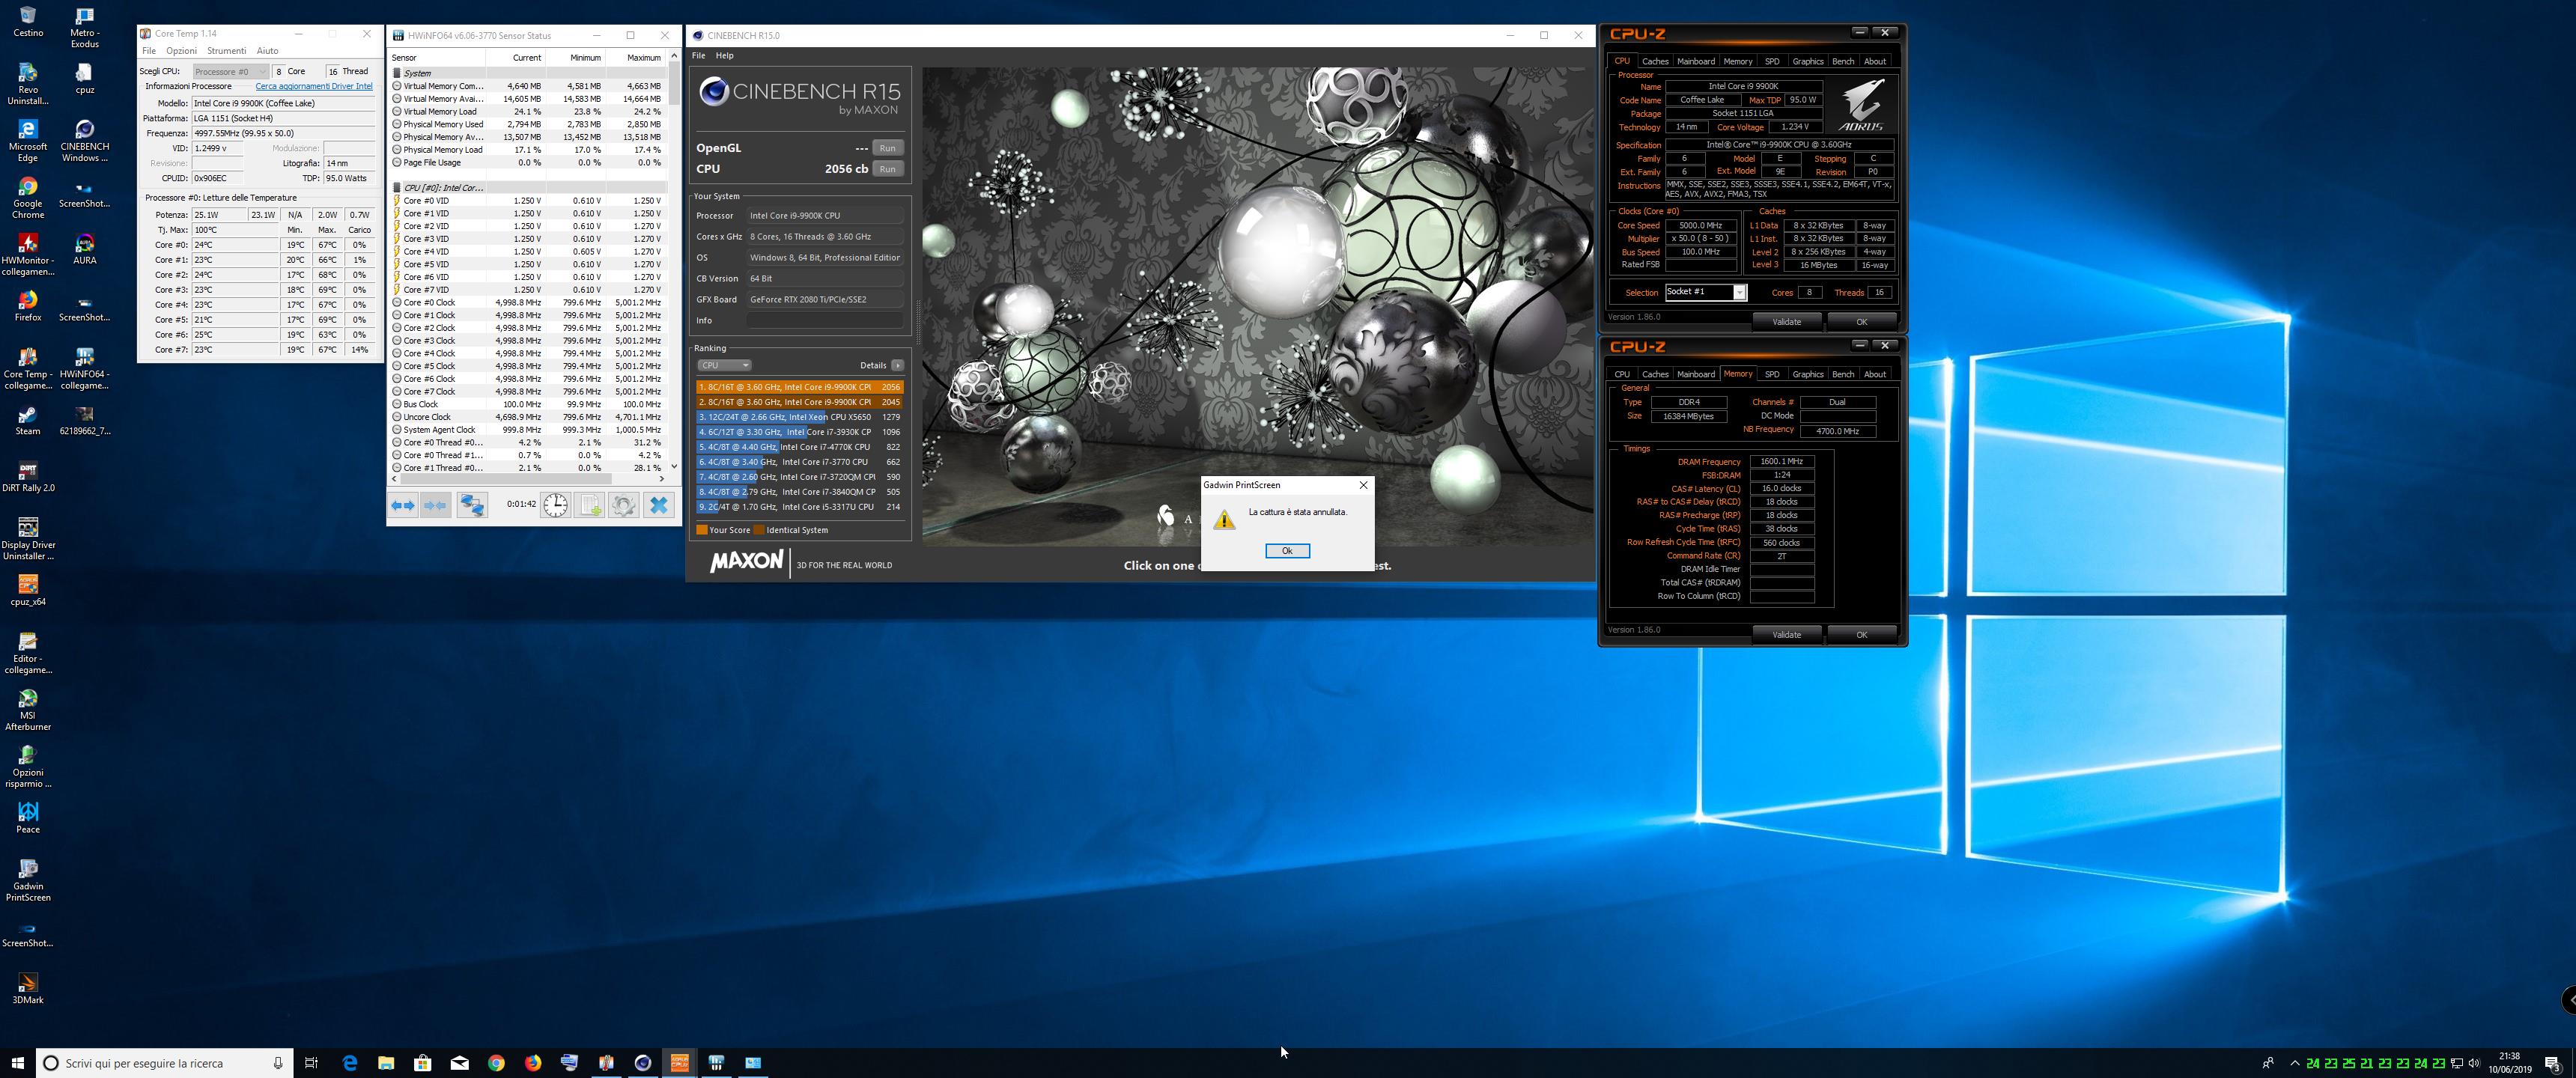
Task: Click Task View taskbar button
Action: click(x=311, y=1063)
